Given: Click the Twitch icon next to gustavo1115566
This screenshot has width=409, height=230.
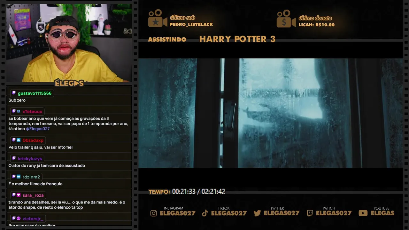Looking at the screenshot, I should 14,93.
